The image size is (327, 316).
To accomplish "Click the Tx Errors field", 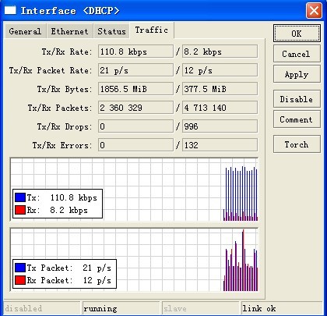I will click(x=135, y=145).
